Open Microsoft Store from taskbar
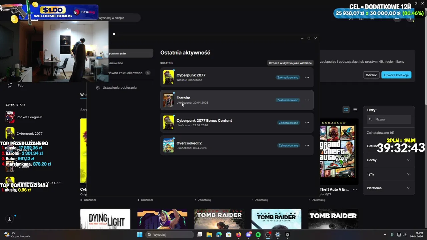The image size is (427, 240). [x=229, y=235]
